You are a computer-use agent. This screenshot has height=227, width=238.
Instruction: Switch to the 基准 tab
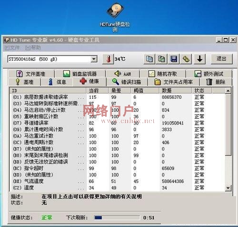click(25, 82)
